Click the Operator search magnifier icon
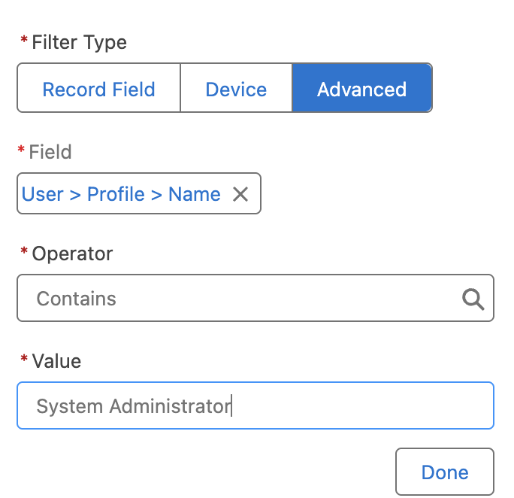Screen dimensions: 514x498 pyautogui.click(x=473, y=299)
